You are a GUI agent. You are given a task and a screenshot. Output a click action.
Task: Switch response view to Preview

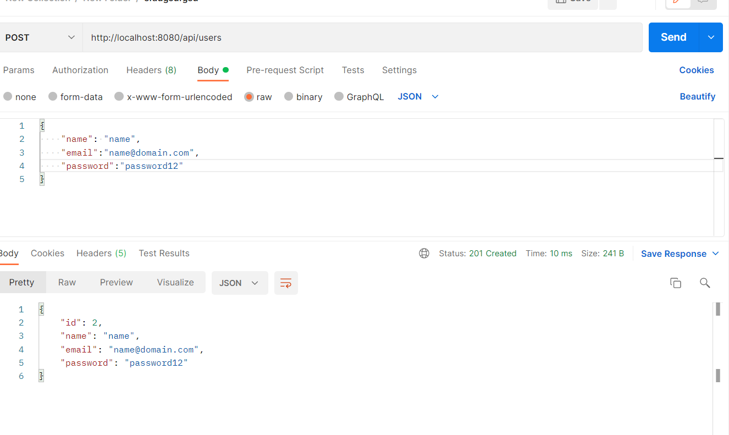tap(116, 282)
